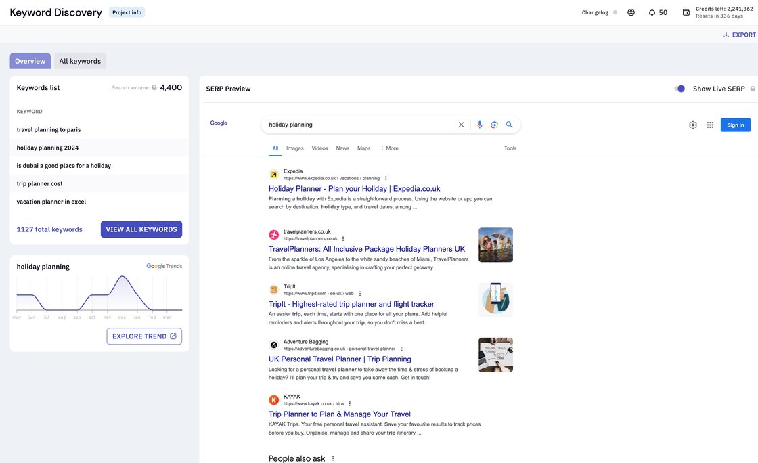
Task: Click the Google search magnifier icon
Action: [509, 125]
